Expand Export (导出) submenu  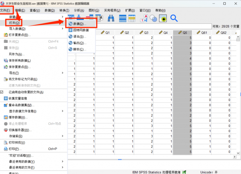[14, 73]
